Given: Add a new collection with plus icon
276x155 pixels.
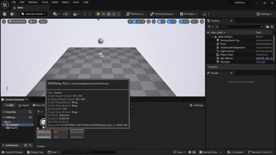Looking at the screenshot, I should pos(25,146).
